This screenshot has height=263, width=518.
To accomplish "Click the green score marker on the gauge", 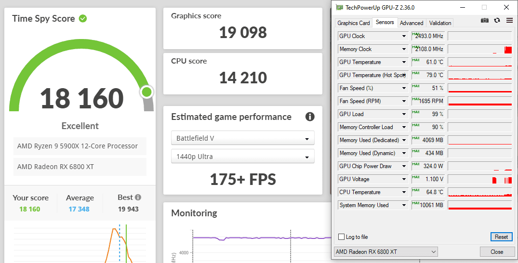I will point(147,92).
